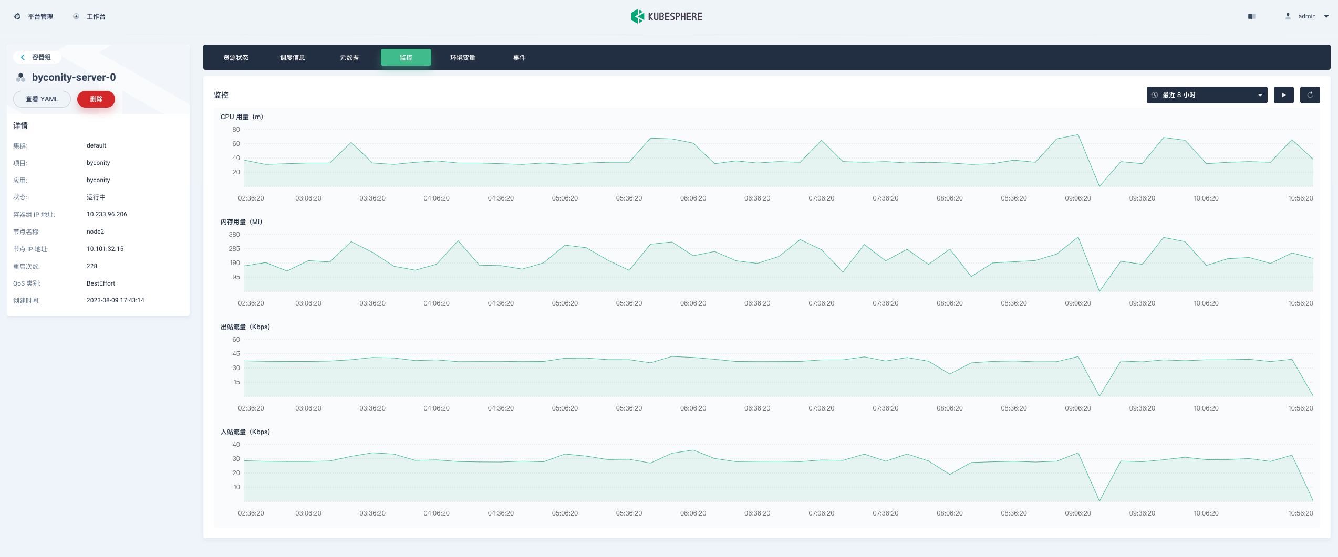Start auto-refresh with the play button
1338x557 pixels.
[x=1283, y=95]
